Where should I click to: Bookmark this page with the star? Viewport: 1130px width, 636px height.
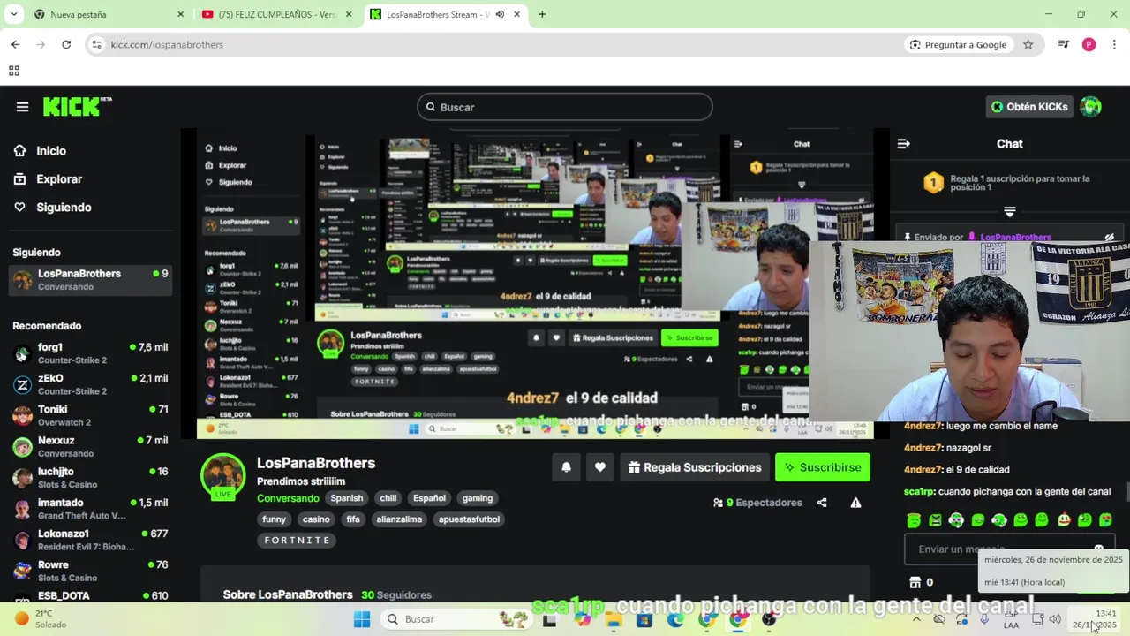(1028, 44)
